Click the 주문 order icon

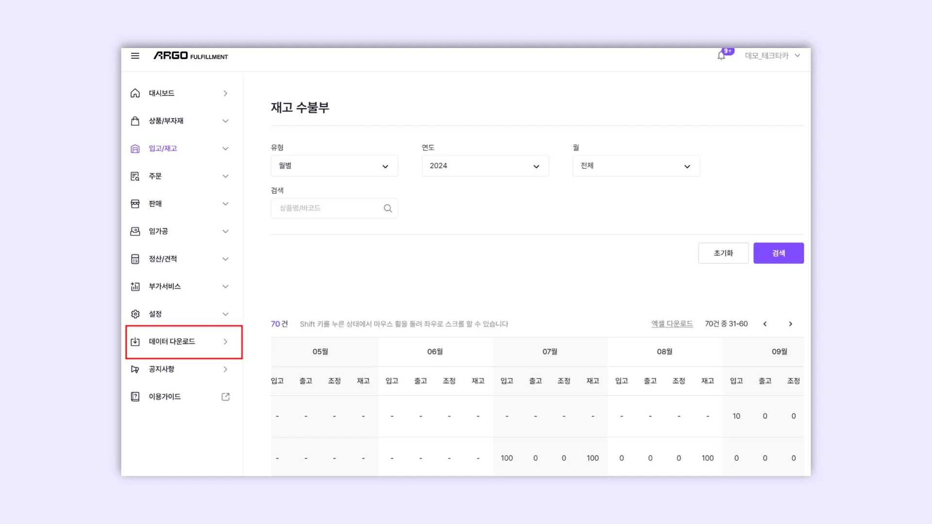pyautogui.click(x=135, y=176)
